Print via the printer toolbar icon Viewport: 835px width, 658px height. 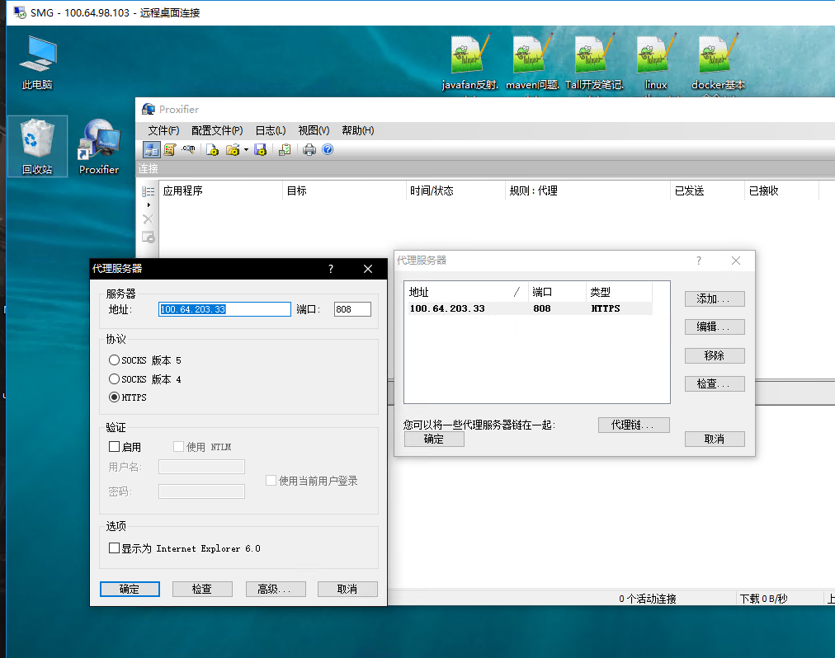[x=309, y=149]
